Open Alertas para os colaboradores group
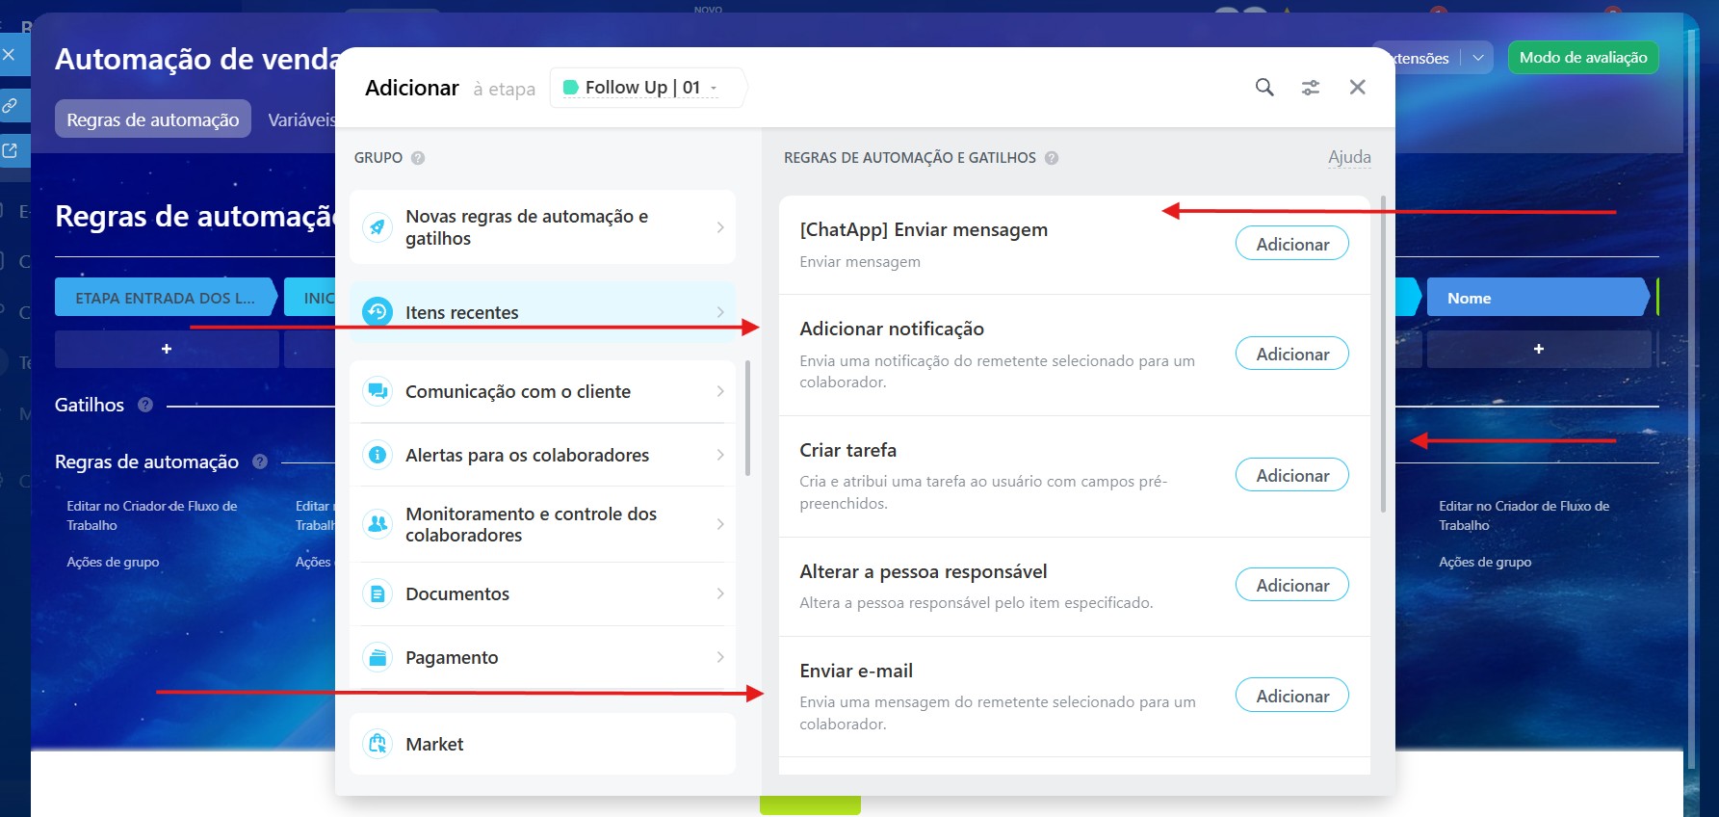1719x817 pixels. point(542,455)
